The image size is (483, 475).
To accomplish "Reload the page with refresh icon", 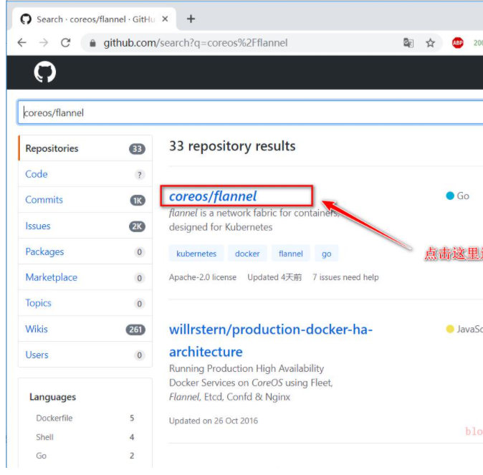I will (x=66, y=43).
